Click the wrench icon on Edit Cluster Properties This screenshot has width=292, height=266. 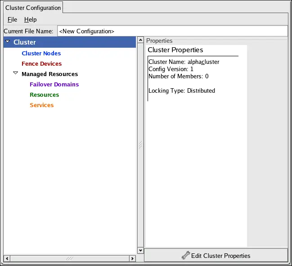[x=185, y=255]
